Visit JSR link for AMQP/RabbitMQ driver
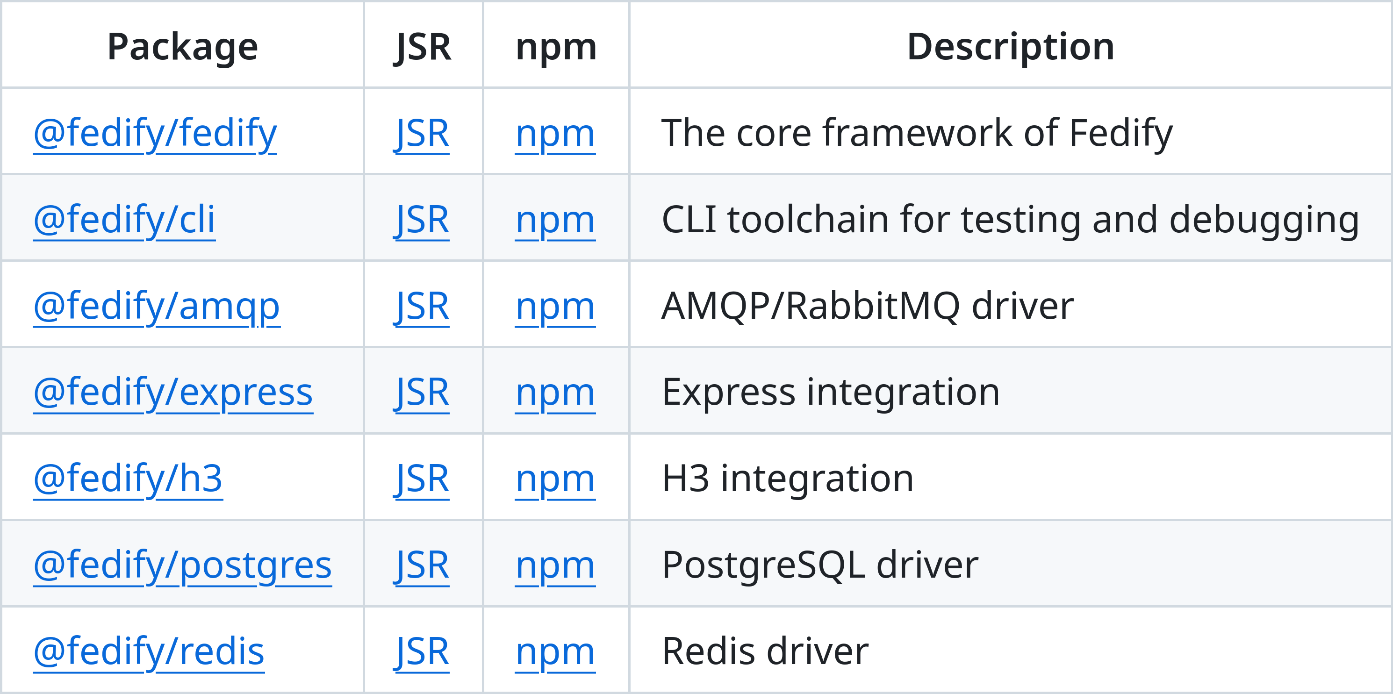The image size is (1393, 694). click(x=422, y=306)
